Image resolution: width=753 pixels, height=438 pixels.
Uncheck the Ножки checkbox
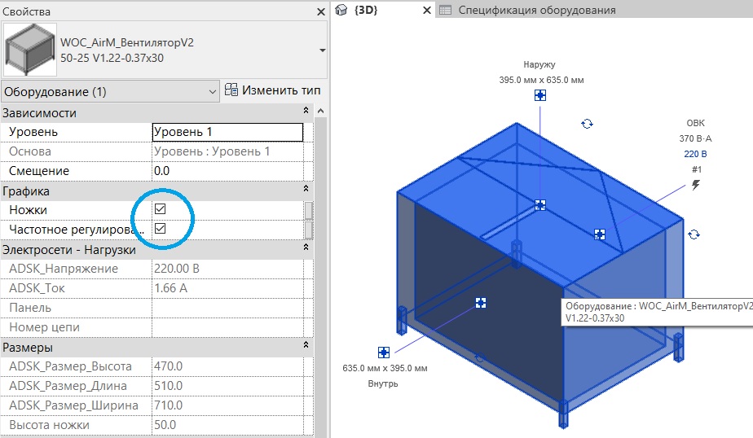pyautogui.click(x=161, y=209)
